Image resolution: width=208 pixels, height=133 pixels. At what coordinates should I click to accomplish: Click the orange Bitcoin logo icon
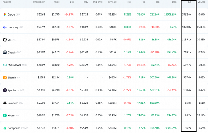click(5, 78)
